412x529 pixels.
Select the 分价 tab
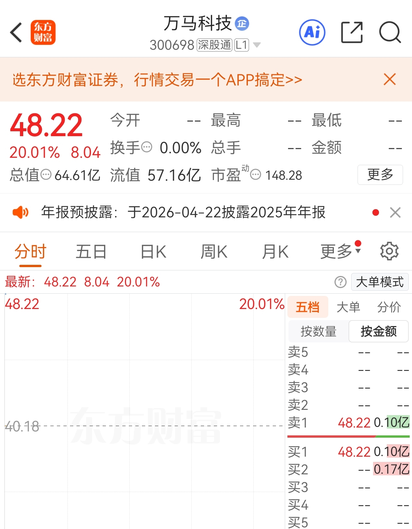(389, 307)
